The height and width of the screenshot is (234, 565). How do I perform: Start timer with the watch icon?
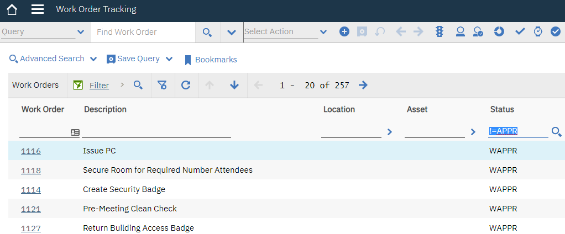(x=537, y=31)
